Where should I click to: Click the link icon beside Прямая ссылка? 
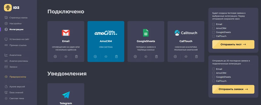tap(6, 45)
